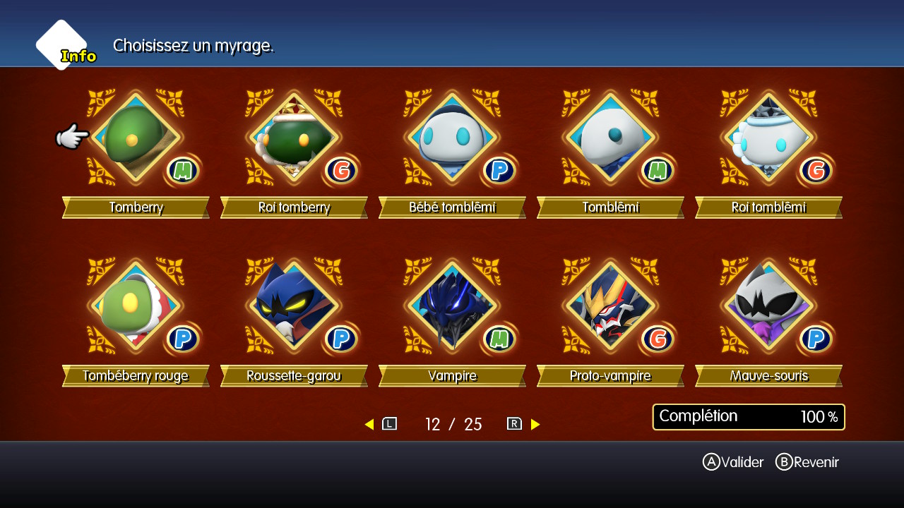The width and height of the screenshot is (904, 508).
Task: Select the Tombéberry rouge portrait
Action: (x=136, y=306)
